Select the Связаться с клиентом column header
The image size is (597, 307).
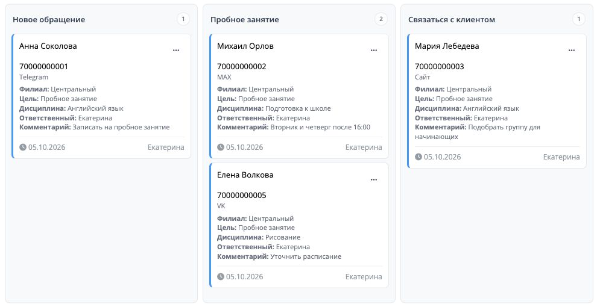452,20
